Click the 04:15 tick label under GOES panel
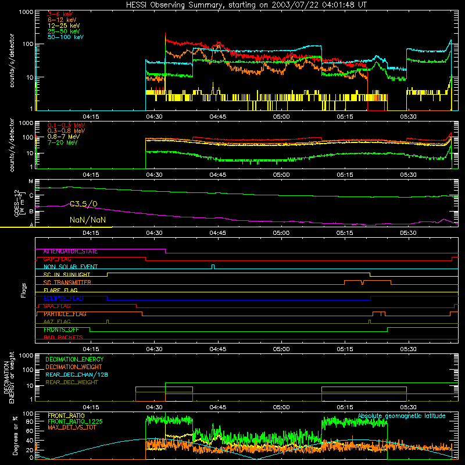Image resolution: width=465 pixels, height=465 pixels. (91, 233)
